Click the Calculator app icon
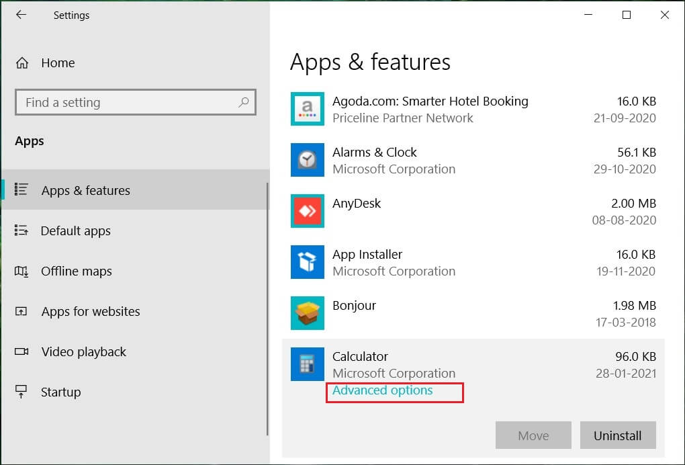 pos(308,364)
